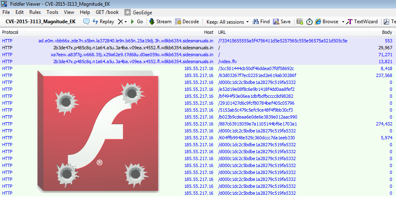This screenshot has width=396, height=198.
Task: Click body size 553 cell
Action: click(389, 41)
